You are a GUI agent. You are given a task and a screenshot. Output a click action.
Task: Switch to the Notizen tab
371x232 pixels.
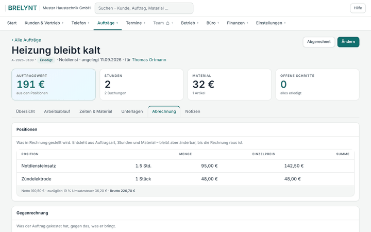click(193, 111)
